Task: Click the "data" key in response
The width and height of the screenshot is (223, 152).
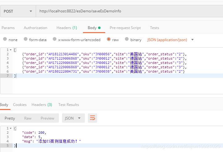Action: pos(28,137)
